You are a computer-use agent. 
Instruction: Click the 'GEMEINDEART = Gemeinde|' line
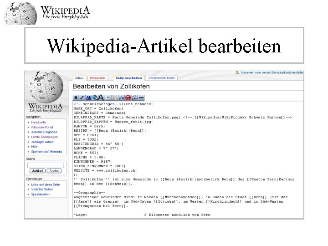99,113
